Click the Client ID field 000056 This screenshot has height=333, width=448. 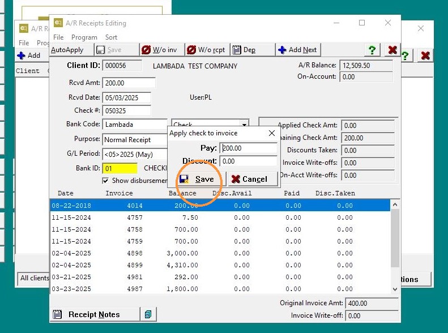click(122, 65)
